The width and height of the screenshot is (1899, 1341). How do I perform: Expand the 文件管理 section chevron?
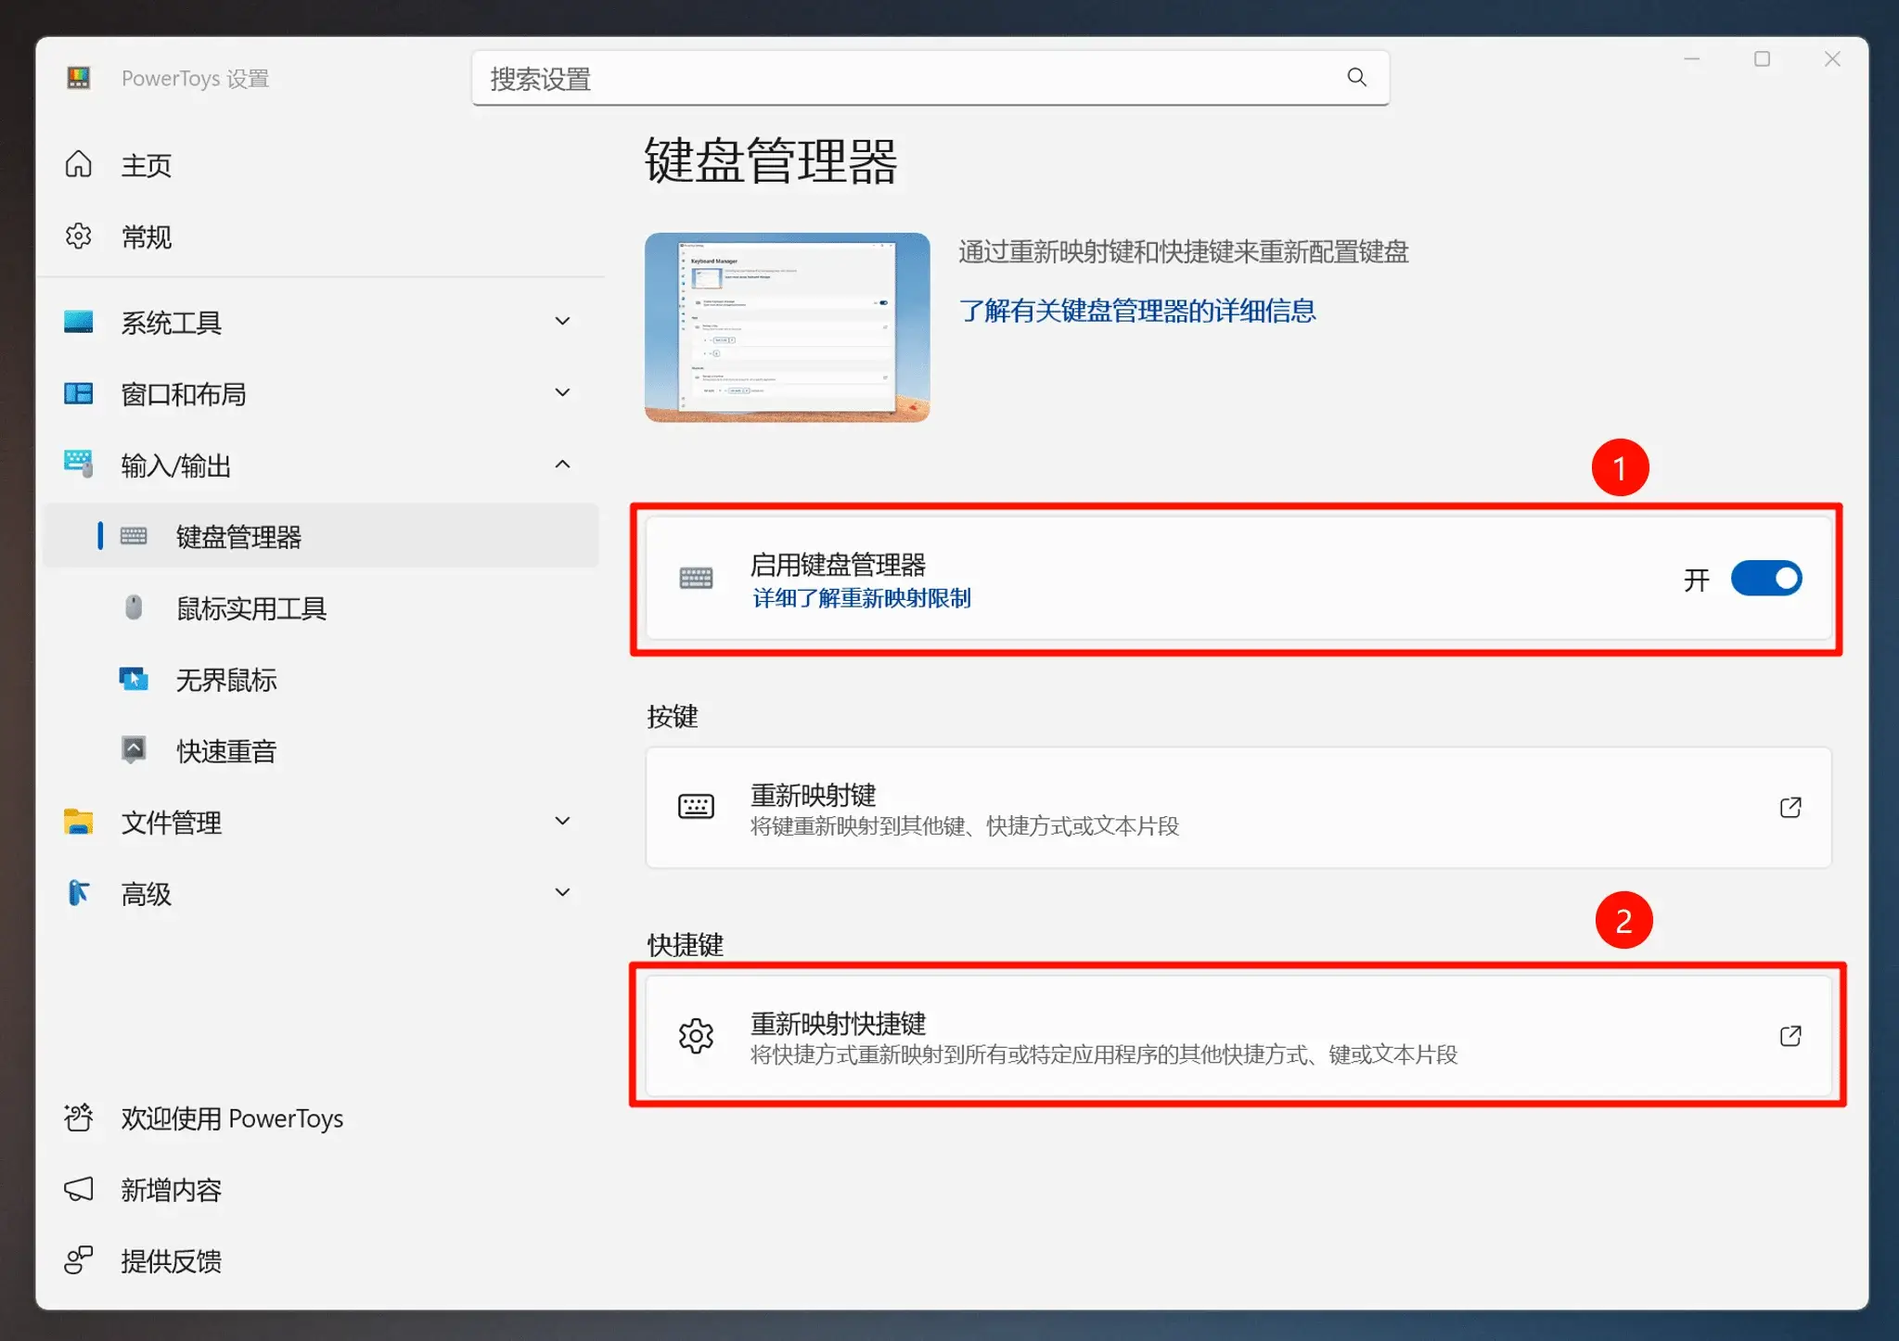(562, 821)
